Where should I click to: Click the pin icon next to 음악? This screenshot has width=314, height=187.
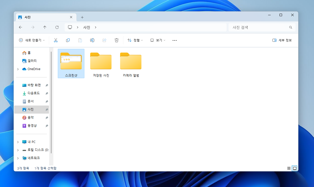pyautogui.click(x=47, y=118)
